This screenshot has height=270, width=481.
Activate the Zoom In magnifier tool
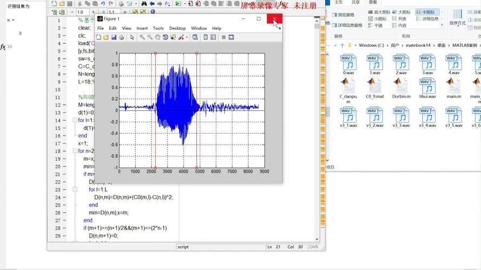pos(142,37)
